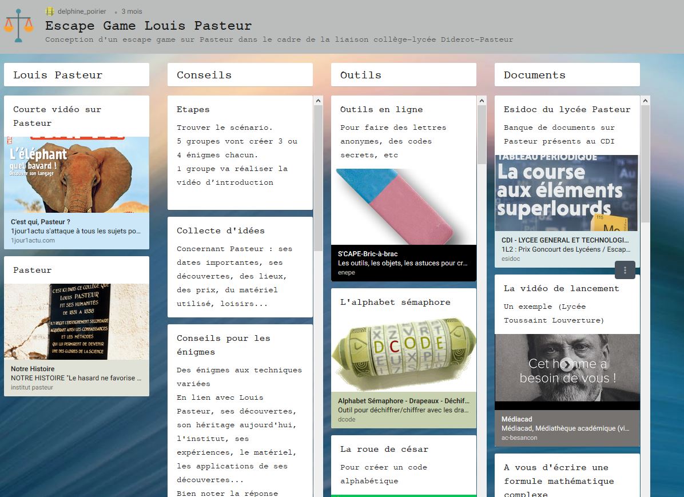Open the three-dot menu on the Esidoc card

(x=625, y=270)
